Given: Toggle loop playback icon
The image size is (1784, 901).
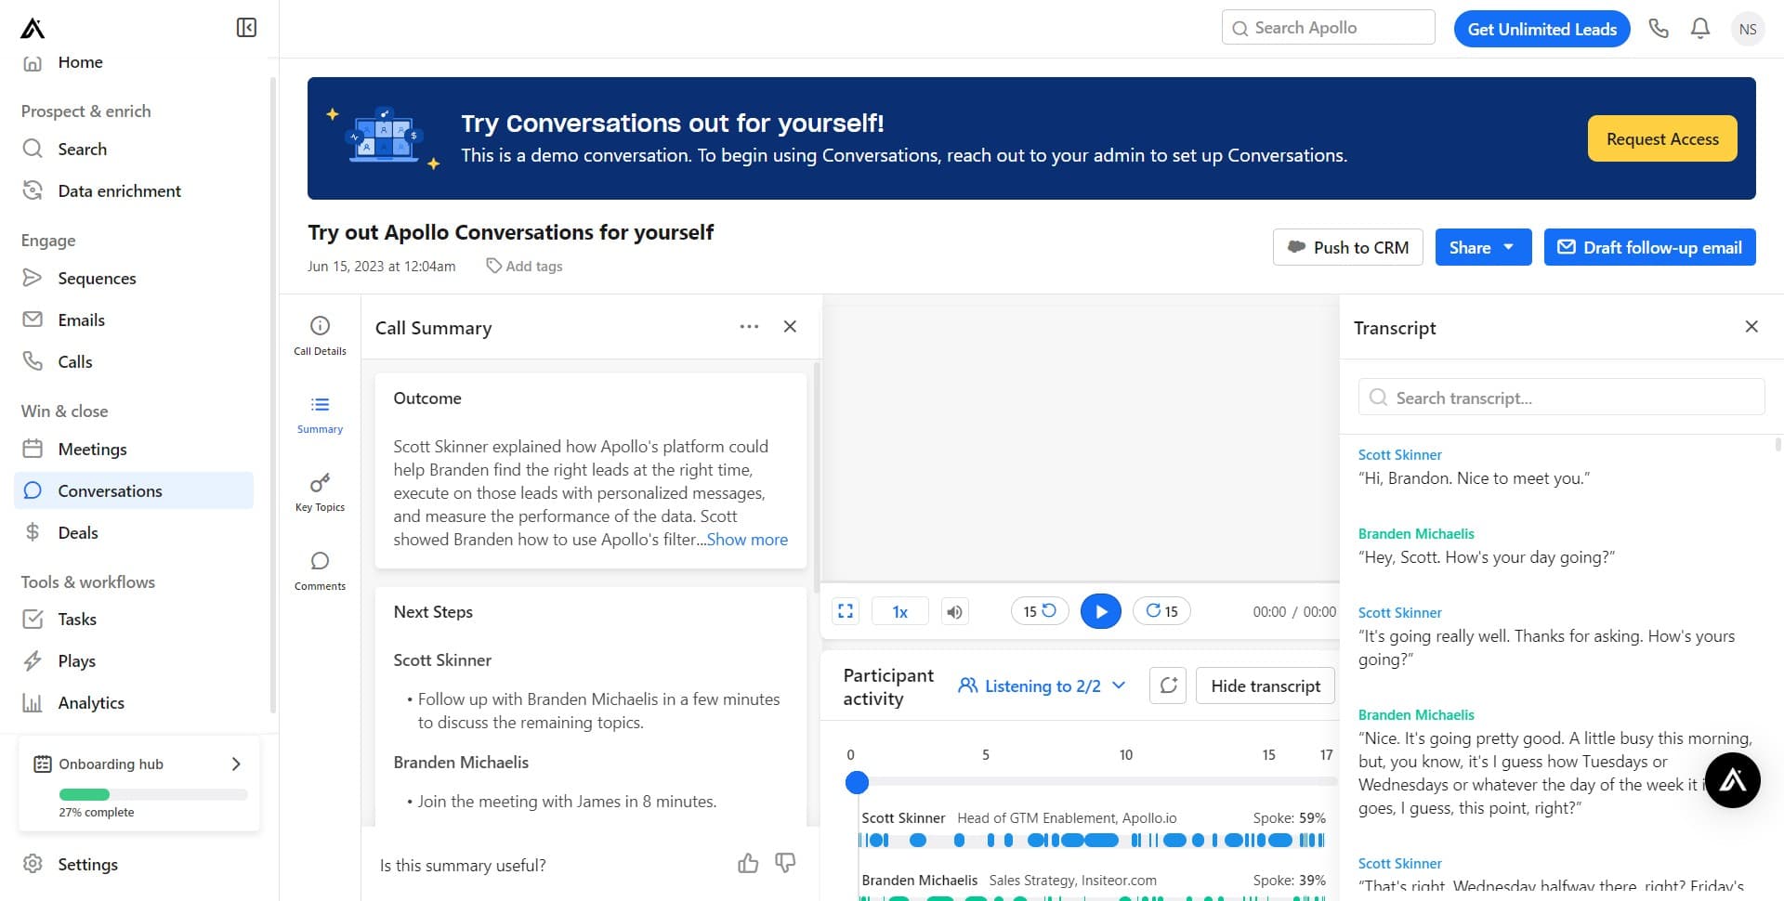Looking at the screenshot, I should (1168, 686).
